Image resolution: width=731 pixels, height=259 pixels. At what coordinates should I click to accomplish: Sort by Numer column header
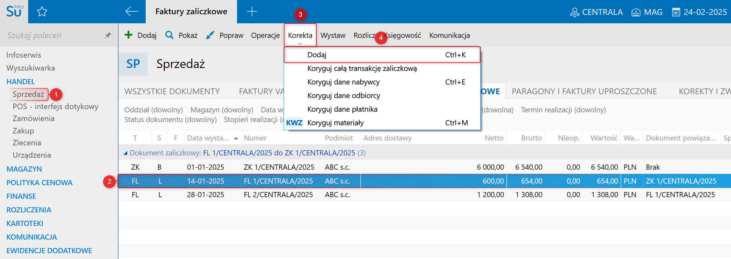255,138
